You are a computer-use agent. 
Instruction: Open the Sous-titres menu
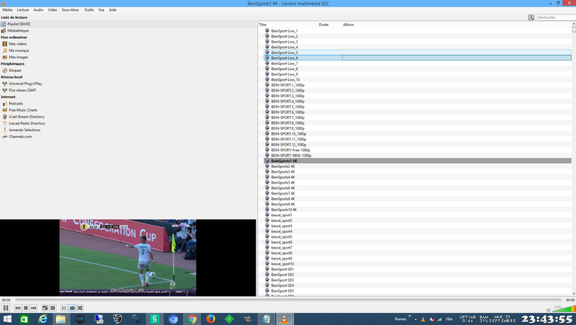point(70,10)
